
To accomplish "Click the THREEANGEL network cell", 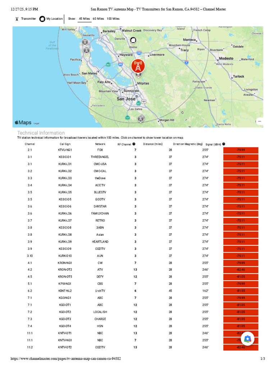I will pyautogui.click(x=100, y=157).
